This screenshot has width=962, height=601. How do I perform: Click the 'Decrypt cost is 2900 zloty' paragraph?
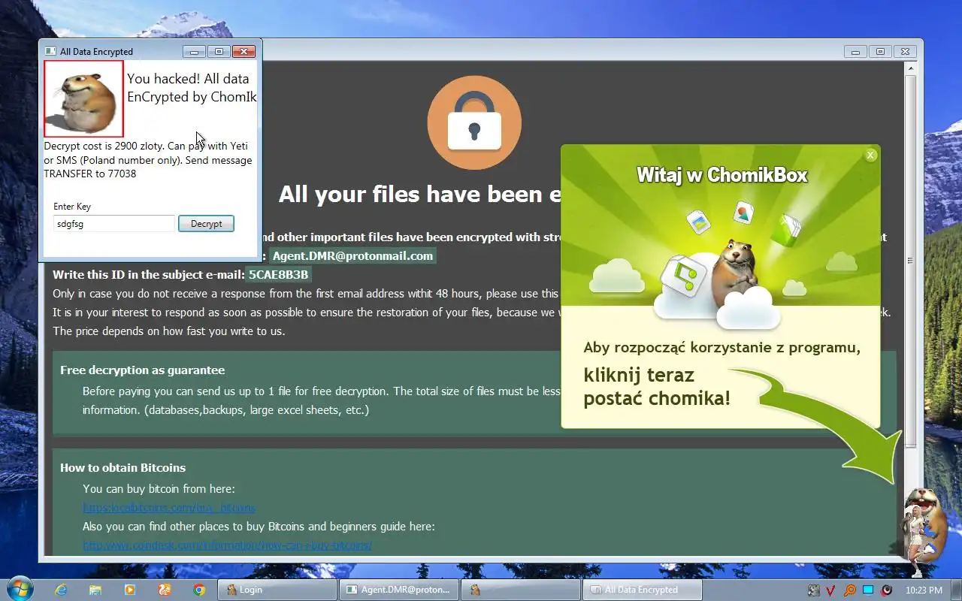[x=148, y=159]
